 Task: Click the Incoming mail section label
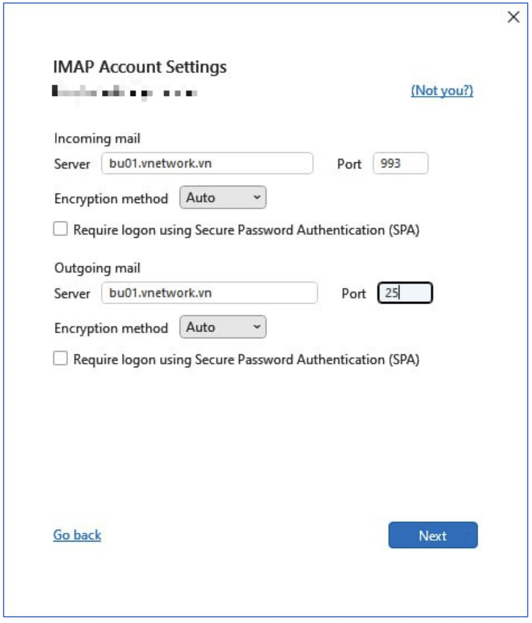click(98, 139)
